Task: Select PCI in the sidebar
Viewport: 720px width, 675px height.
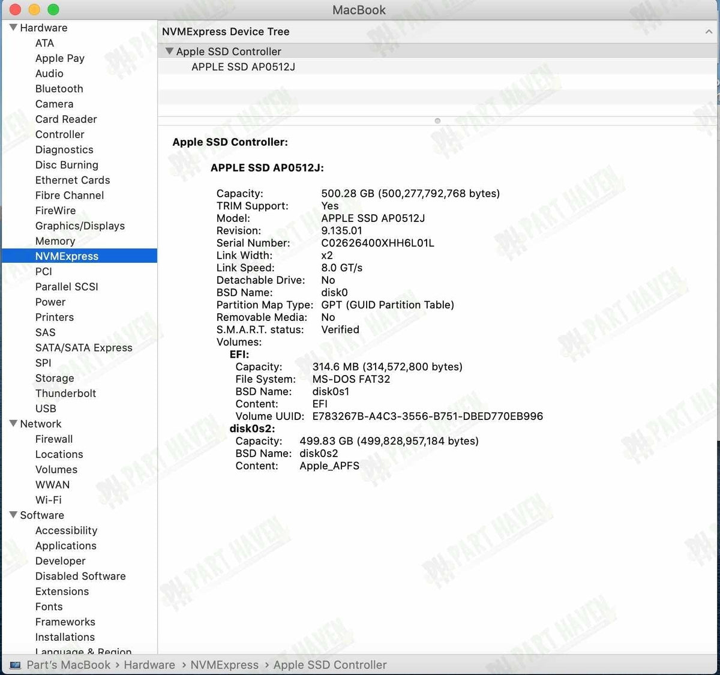Action: [x=44, y=272]
